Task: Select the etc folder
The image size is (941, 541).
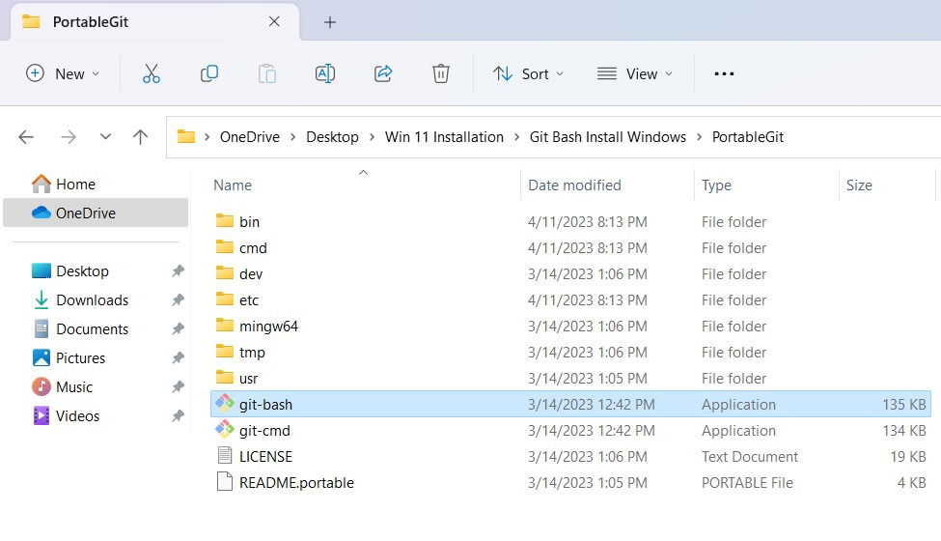Action: [x=570, y=300]
